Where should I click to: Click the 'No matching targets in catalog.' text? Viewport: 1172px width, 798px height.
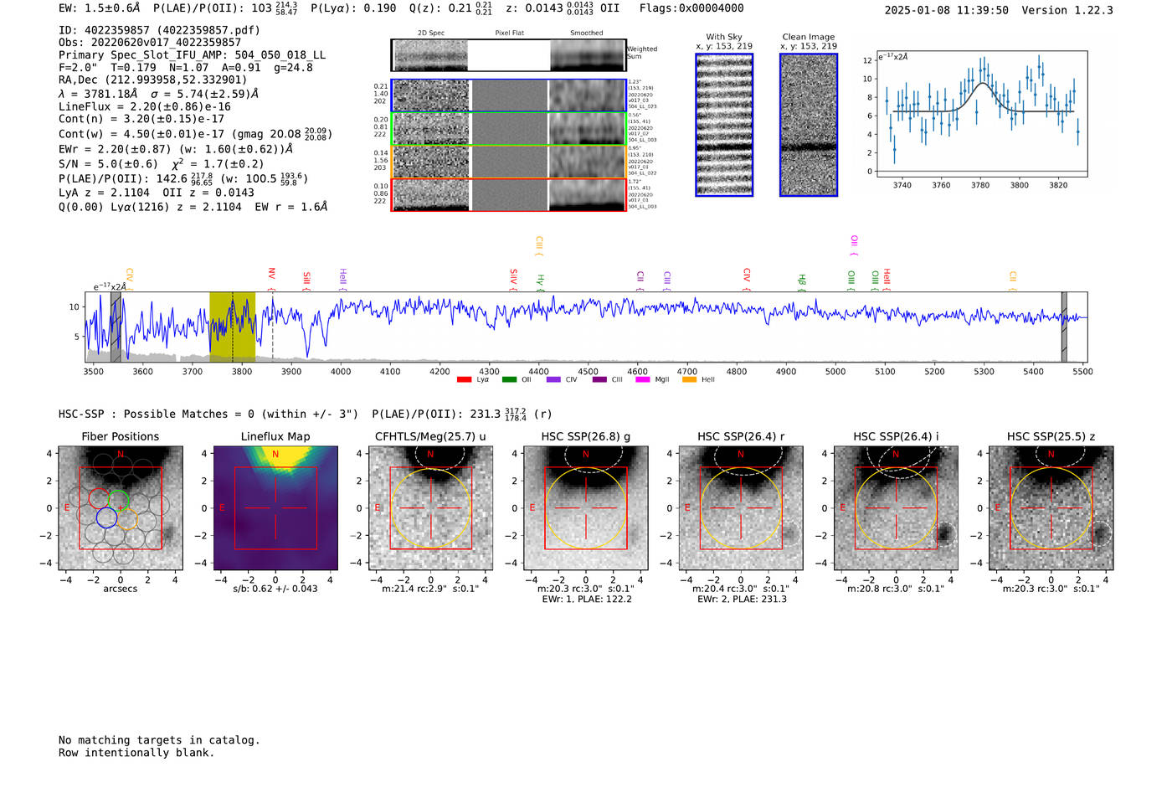(159, 740)
